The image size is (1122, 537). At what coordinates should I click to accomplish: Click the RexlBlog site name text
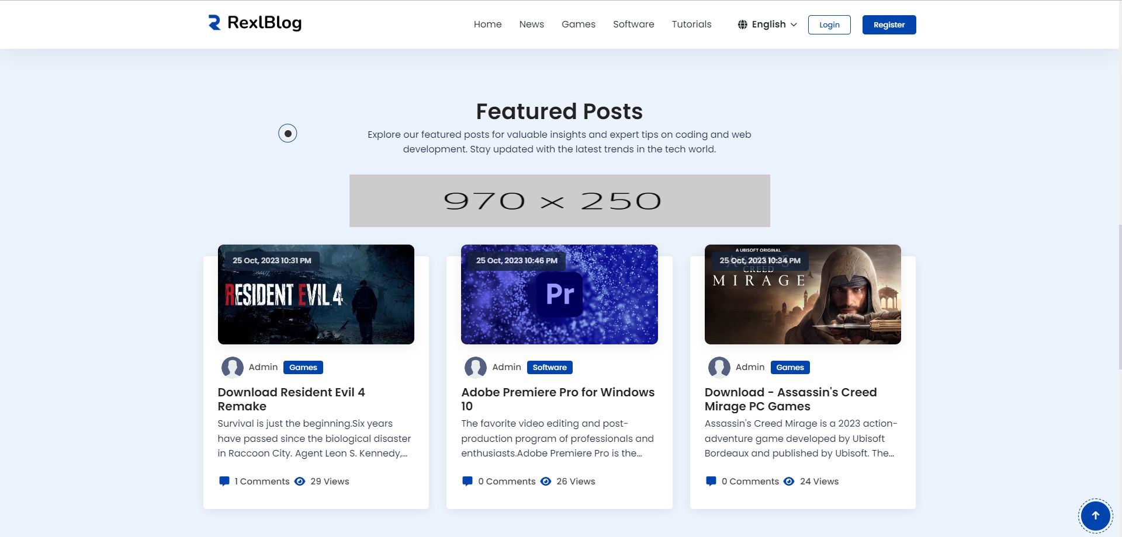point(264,23)
